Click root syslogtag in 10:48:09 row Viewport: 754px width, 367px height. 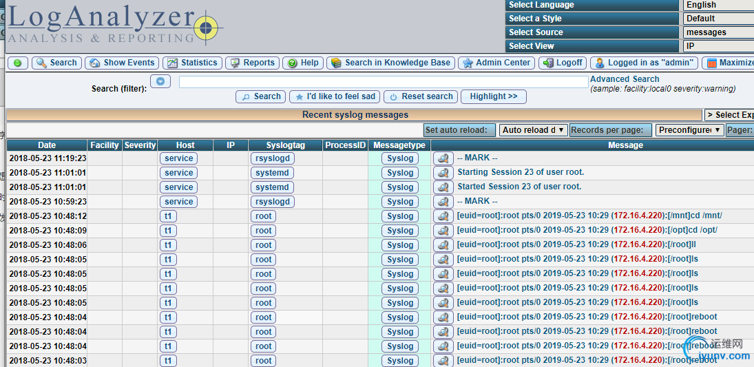[x=264, y=231]
